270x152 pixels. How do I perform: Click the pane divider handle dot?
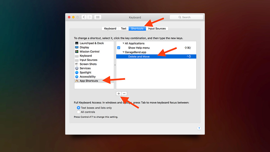pos(115,65)
